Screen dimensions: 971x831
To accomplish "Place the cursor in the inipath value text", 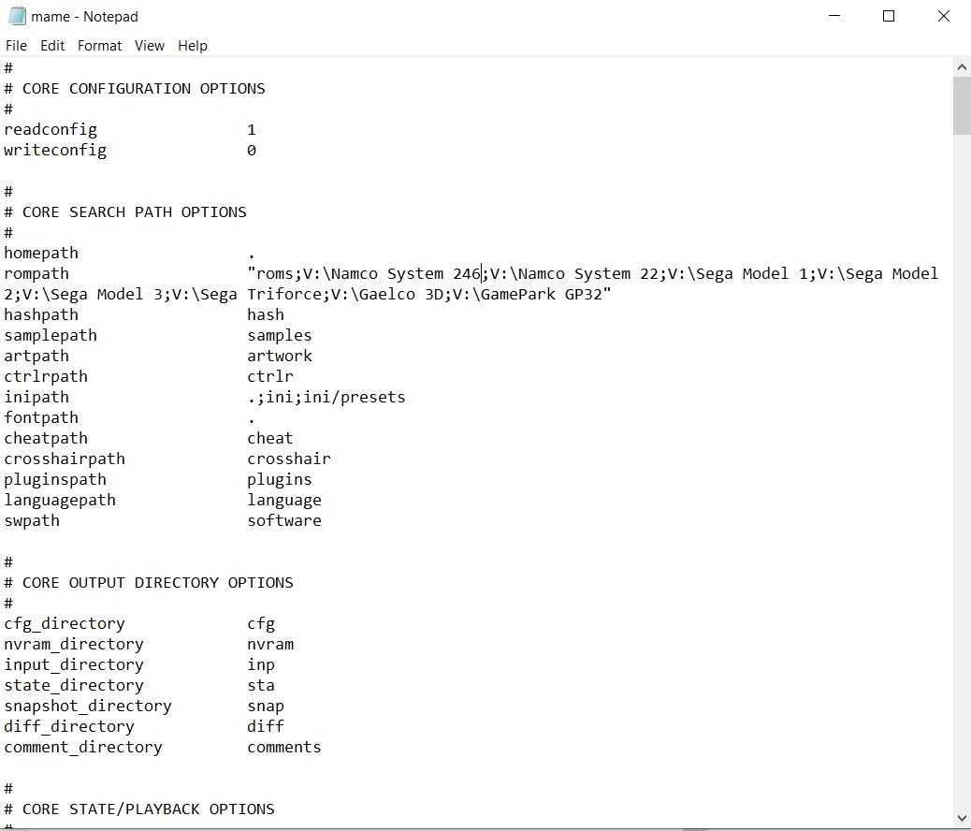I will click(x=326, y=398).
